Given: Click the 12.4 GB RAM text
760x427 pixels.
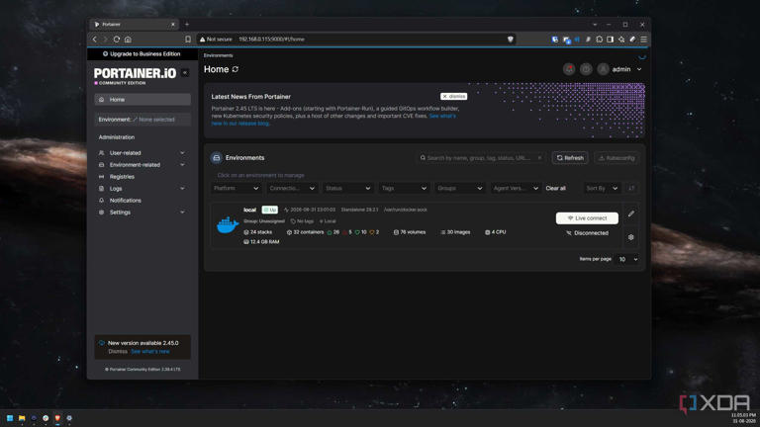Looking at the screenshot, I should click(264, 241).
